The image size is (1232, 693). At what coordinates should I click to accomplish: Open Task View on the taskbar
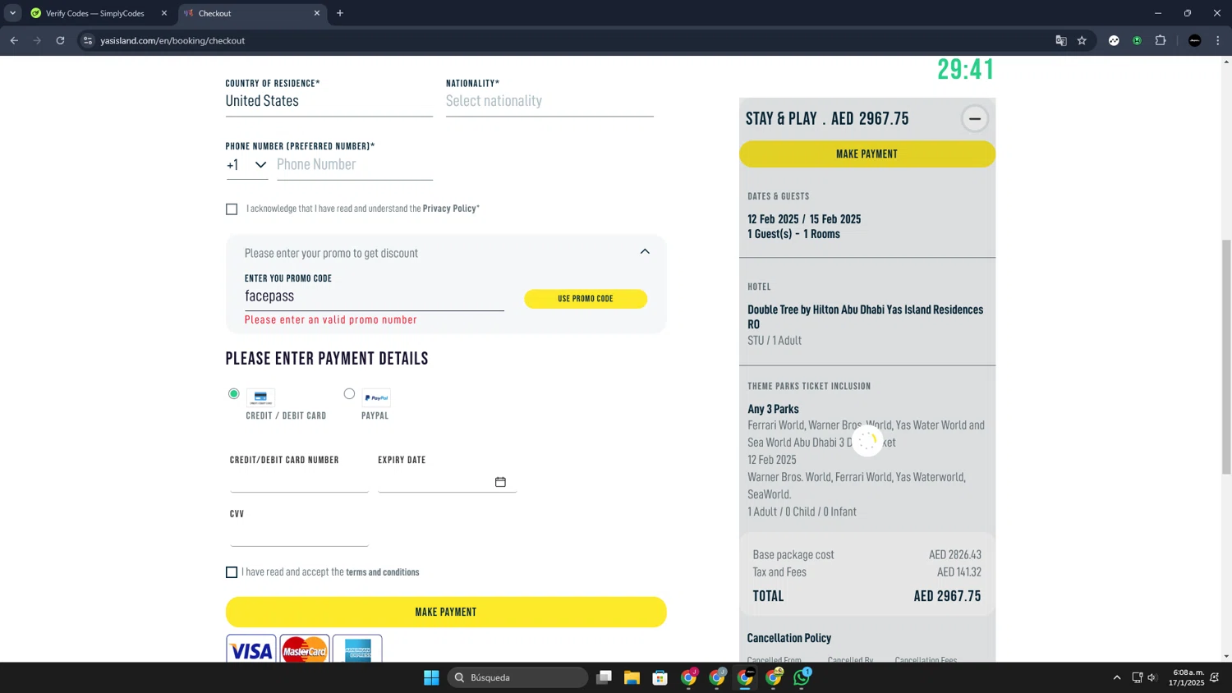(604, 677)
